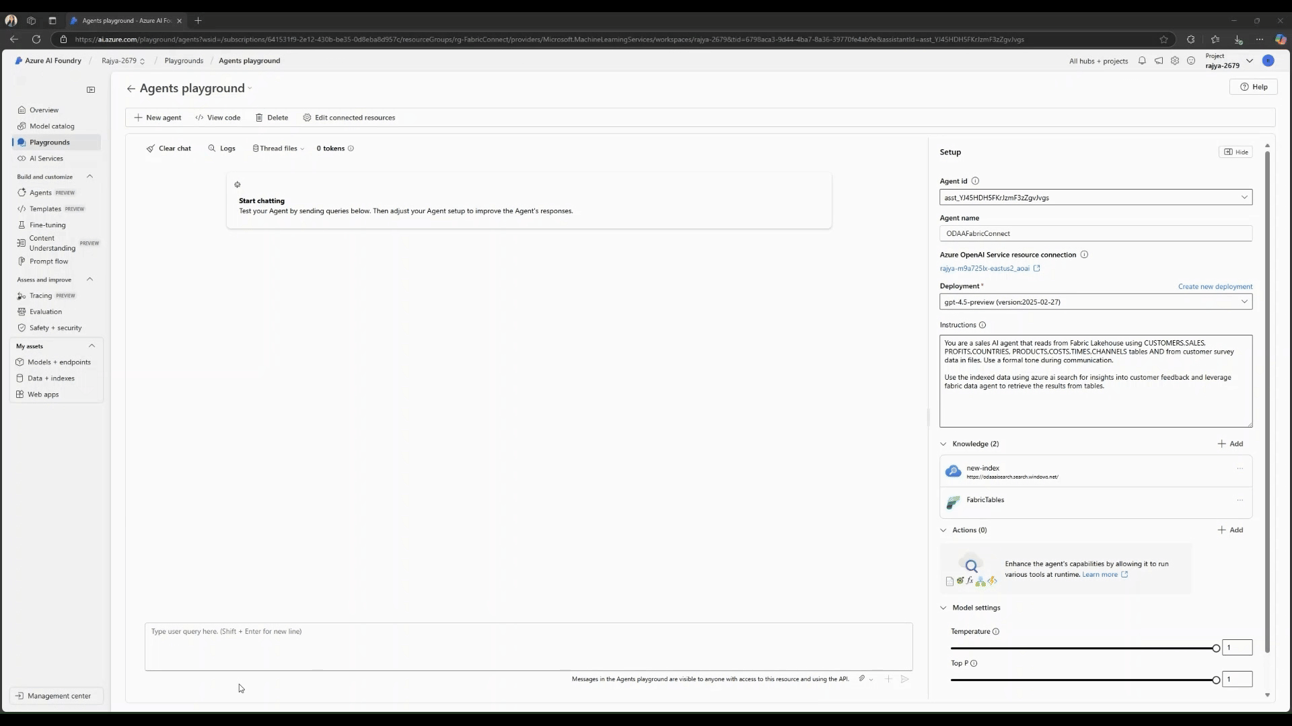Open the user account avatar

[x=1268, y=61]
